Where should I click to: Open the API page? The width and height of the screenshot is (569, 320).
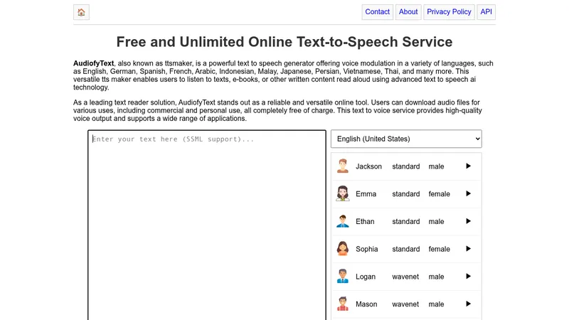coord(486,12)
